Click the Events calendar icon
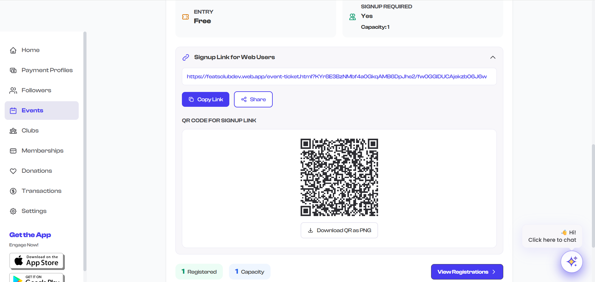The height and width of the screenshot is (282, 595). pos(13,111)
